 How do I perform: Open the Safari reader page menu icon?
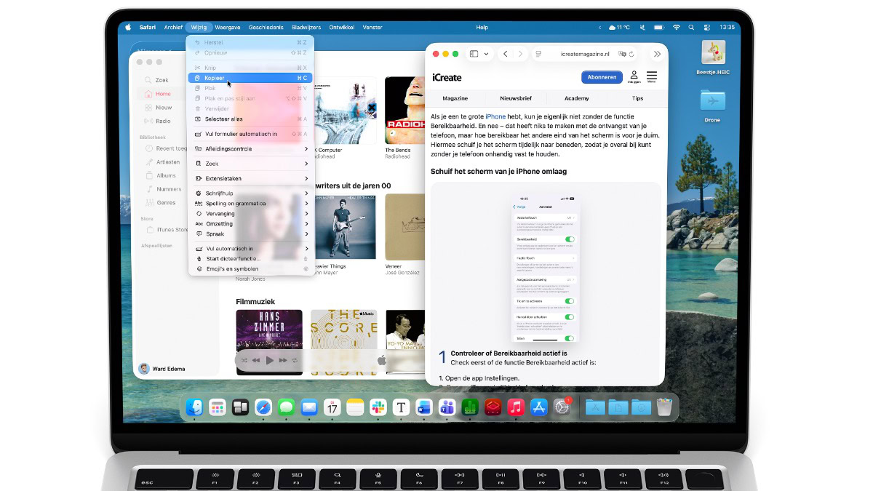538,54
